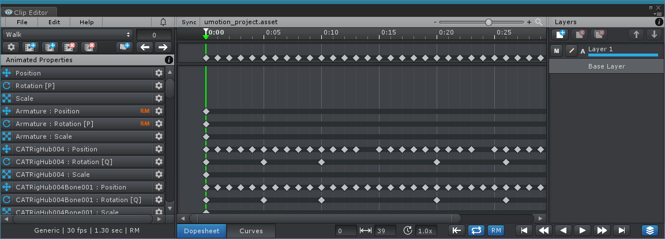Click the Animated Properties info icon
Image resolution: width=665 pixels, height=239 pixels.
(169, 60)
